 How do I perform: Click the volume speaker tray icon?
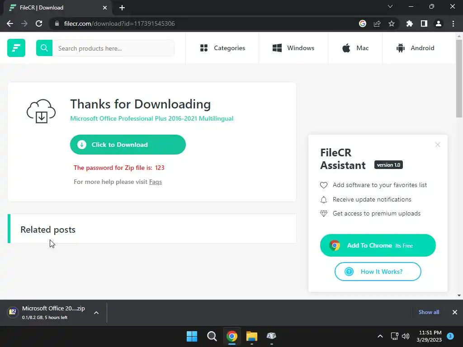pyautogui.click(x=406, y=336)
